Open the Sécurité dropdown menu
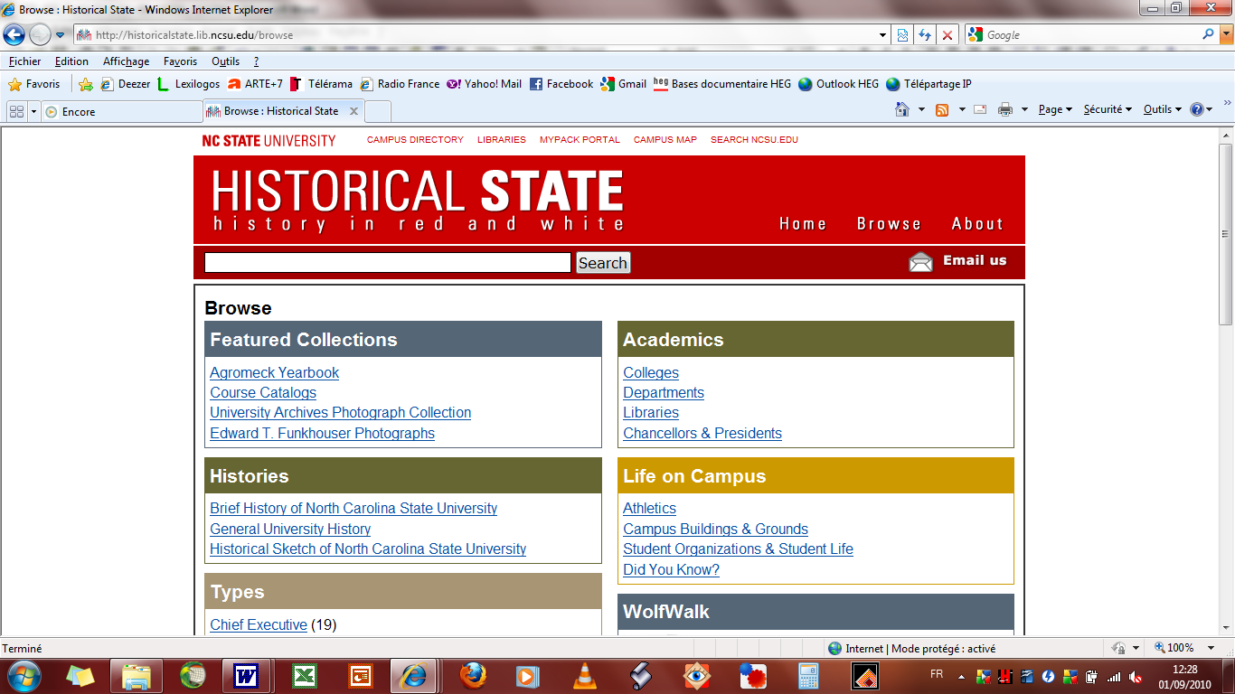This screenshot has width=1235, height=694. [1107, 109]
